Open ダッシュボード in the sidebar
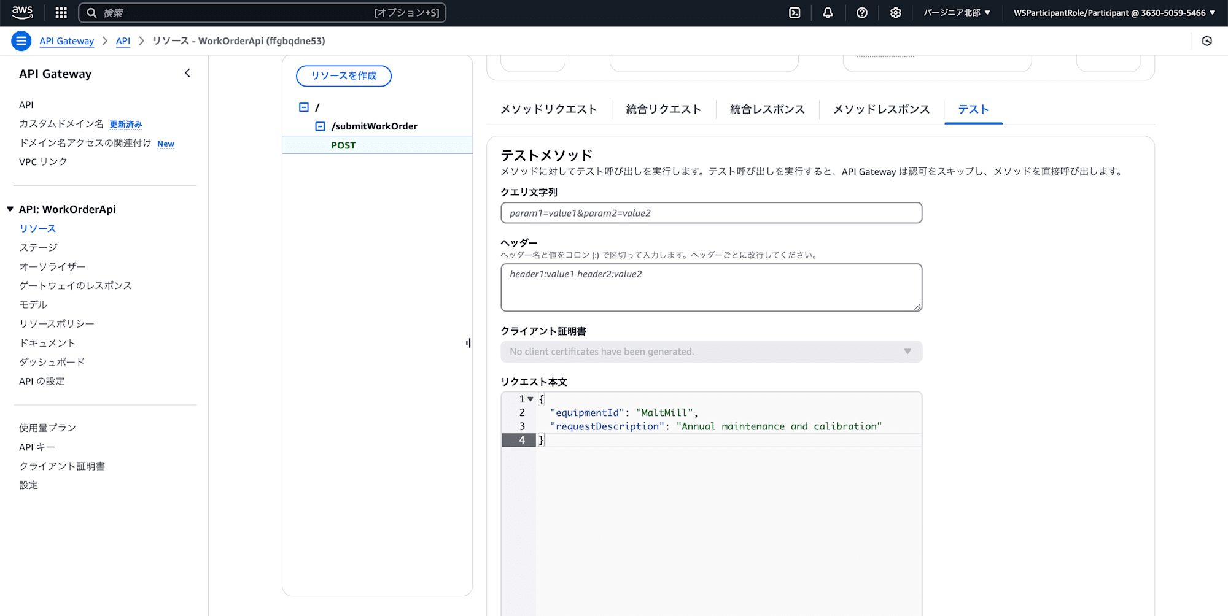Viewport: 1228px width, 616px height. 52,362
